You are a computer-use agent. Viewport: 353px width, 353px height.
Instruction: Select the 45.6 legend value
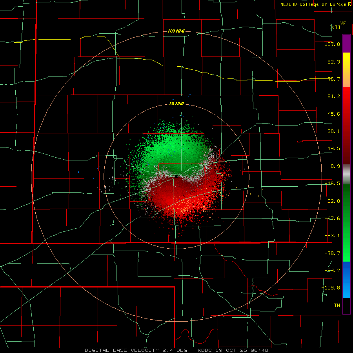pyautogui.click(x=334, y=114)
